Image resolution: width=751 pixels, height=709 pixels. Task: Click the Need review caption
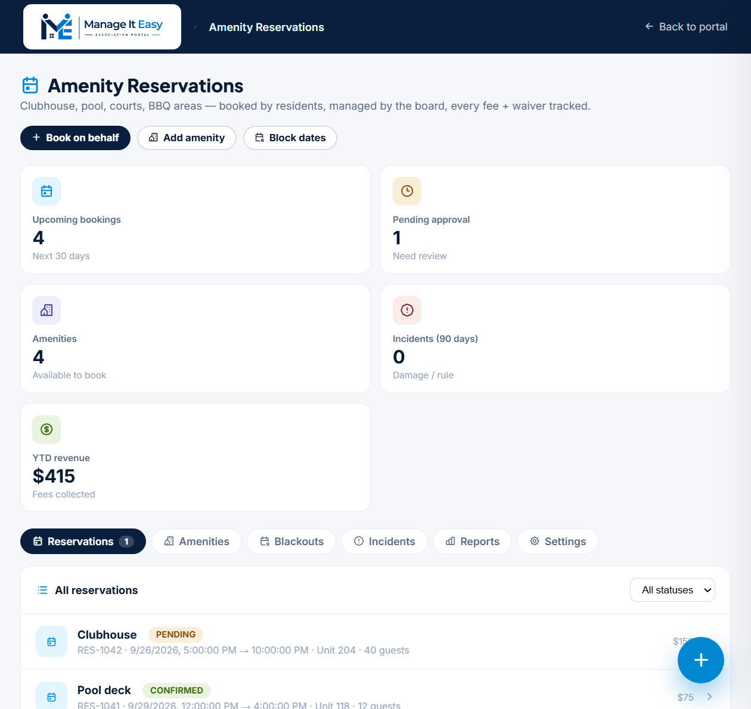point(420,256)
